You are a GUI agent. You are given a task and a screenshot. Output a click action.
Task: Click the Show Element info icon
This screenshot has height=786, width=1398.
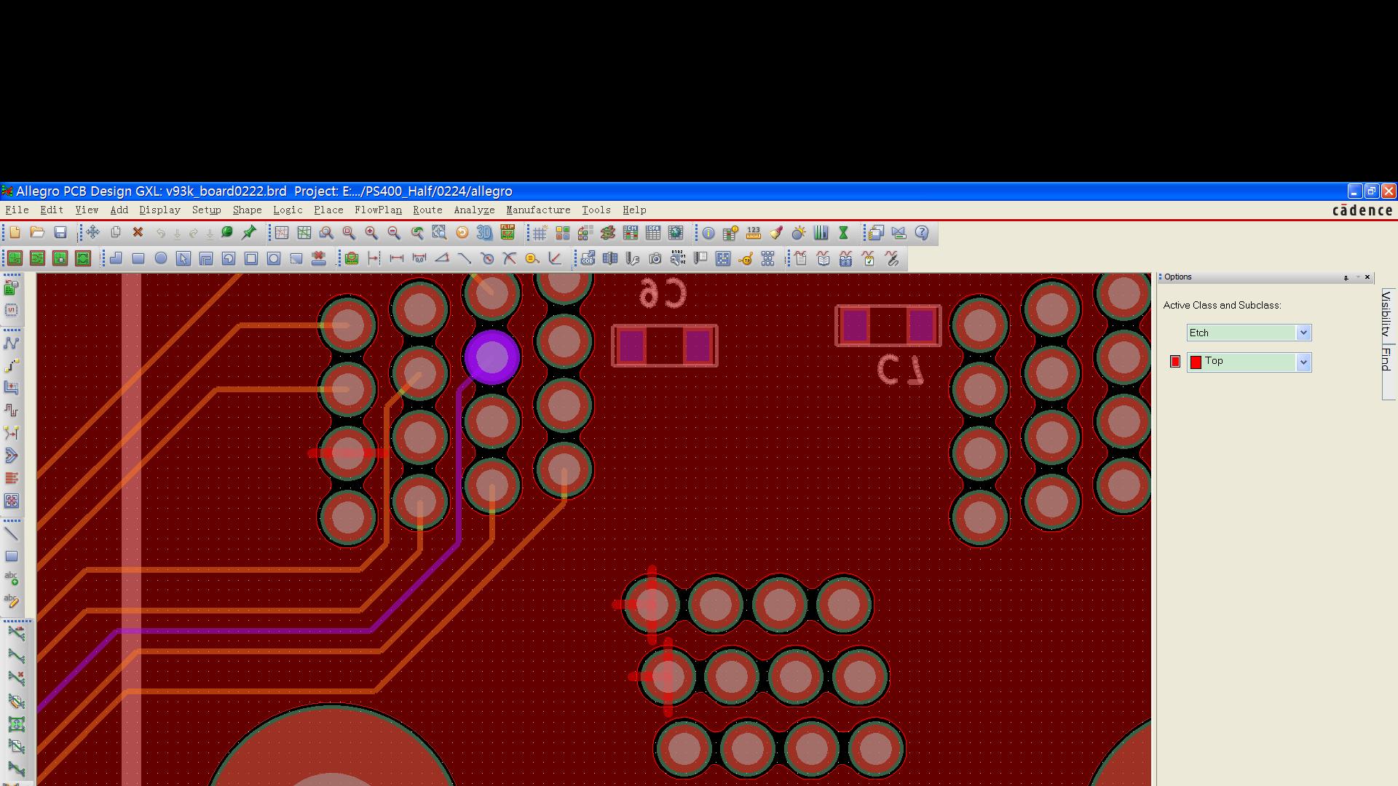tap(708, 234)
